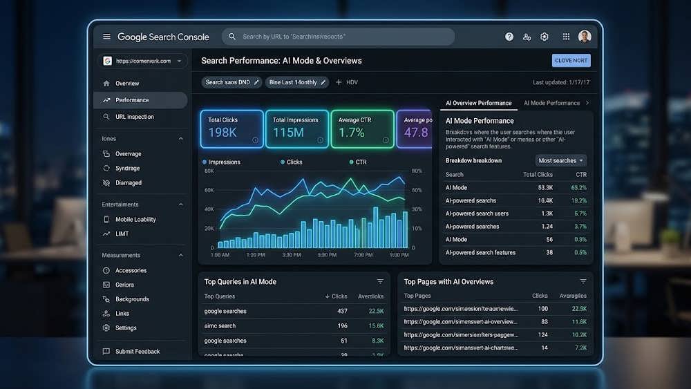Viewport: 691px width, 389px height.
Task: Focus the Search by URL field
Action: [x=339, y=37]
